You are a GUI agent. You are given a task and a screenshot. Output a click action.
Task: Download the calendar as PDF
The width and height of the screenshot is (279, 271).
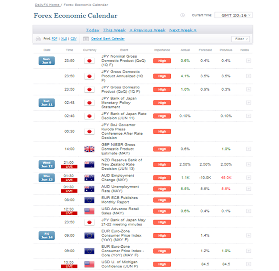(x=55, y=39)
